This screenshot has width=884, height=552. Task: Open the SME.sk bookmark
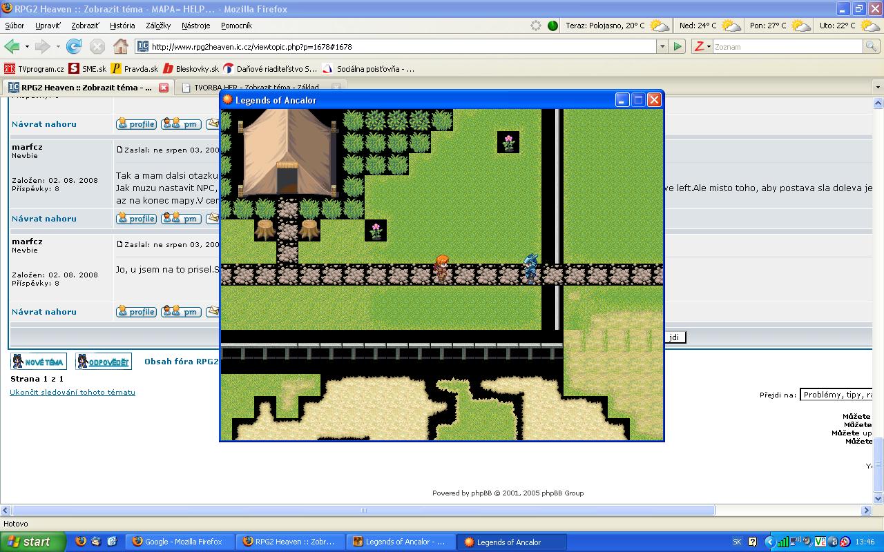pyautogui.click(x=88, y=69)
